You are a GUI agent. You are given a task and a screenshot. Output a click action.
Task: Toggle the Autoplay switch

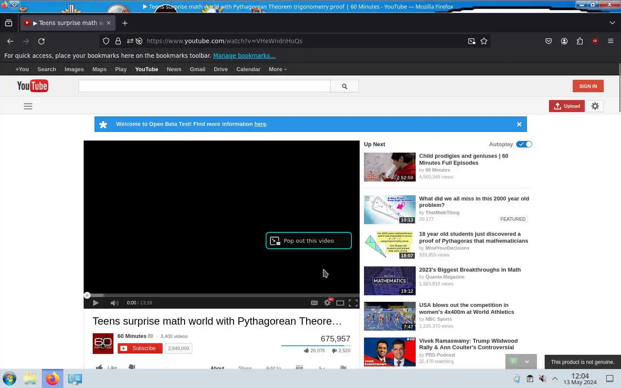coord(524,144)
